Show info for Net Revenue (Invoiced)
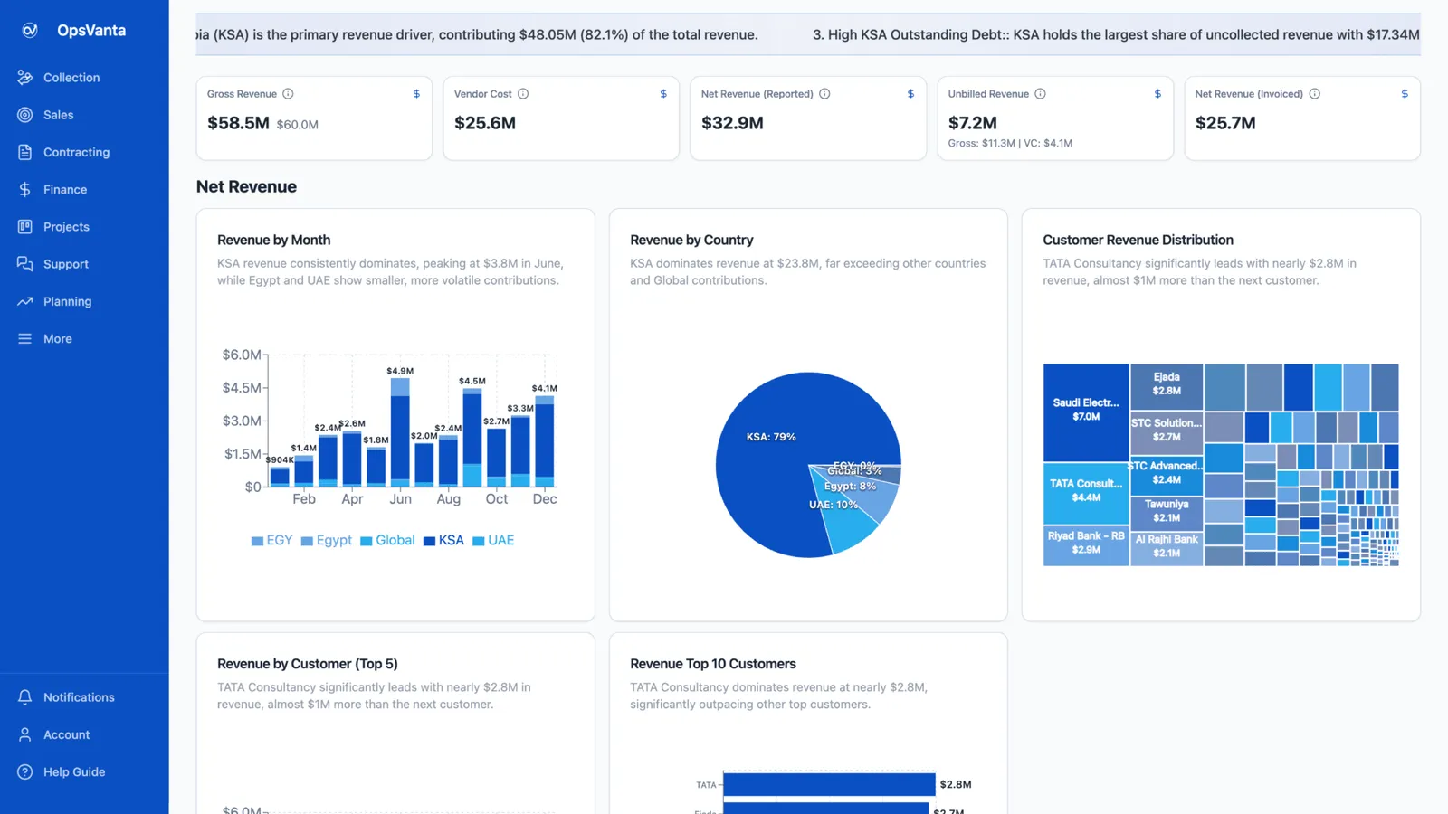This screenshot has height=814, width=1448. click(1314, 94)
